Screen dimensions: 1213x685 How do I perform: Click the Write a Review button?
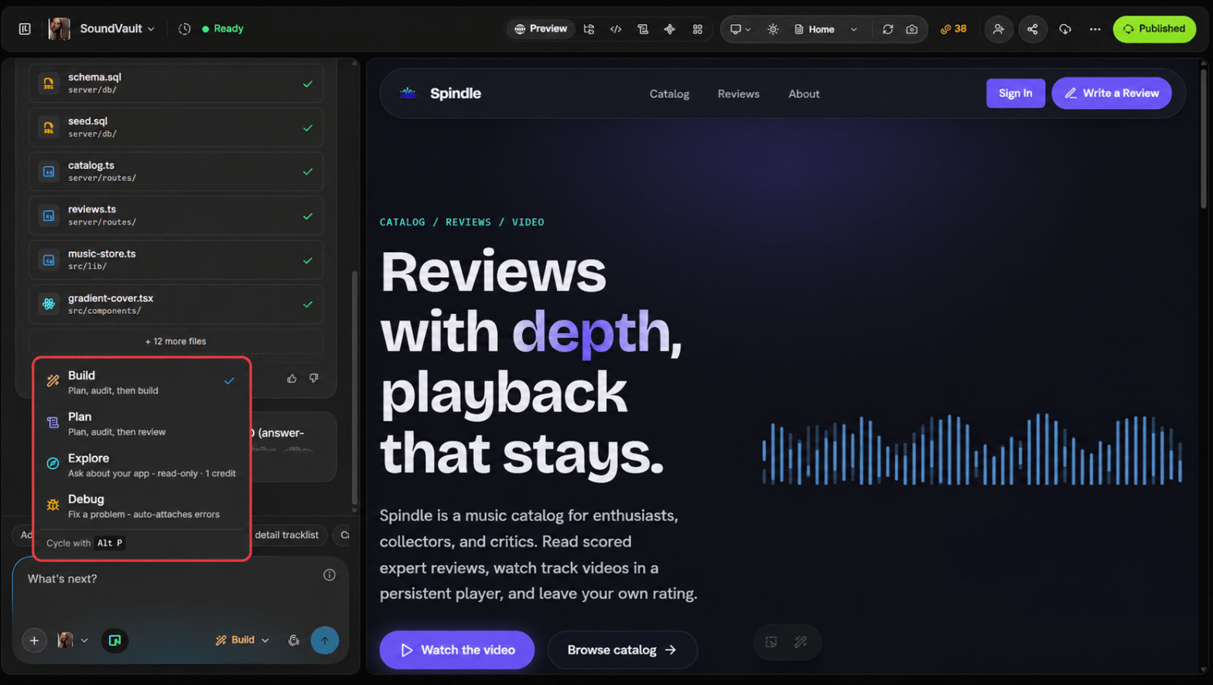tap(1111, 94)
